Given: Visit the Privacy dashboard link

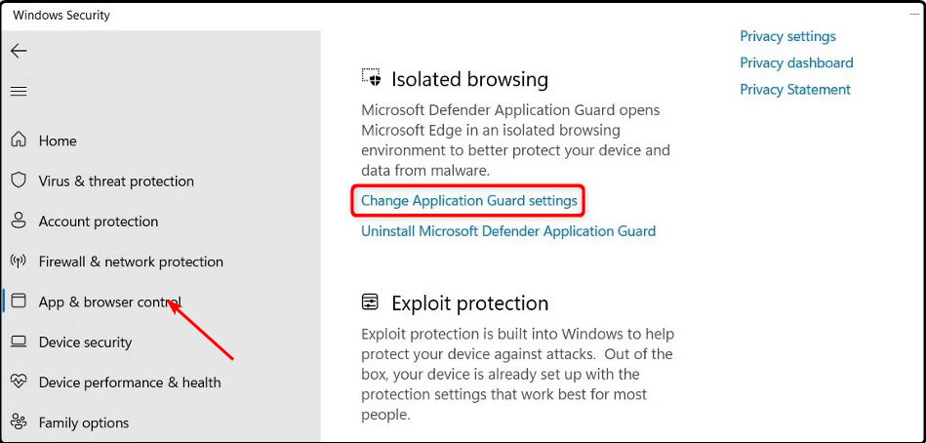Looking at the screenshot, I should click(796, 63).
